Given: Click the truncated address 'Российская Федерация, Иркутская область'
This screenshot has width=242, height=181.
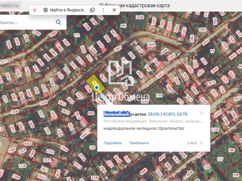Looking at the screenshot, I should point(153,121).
